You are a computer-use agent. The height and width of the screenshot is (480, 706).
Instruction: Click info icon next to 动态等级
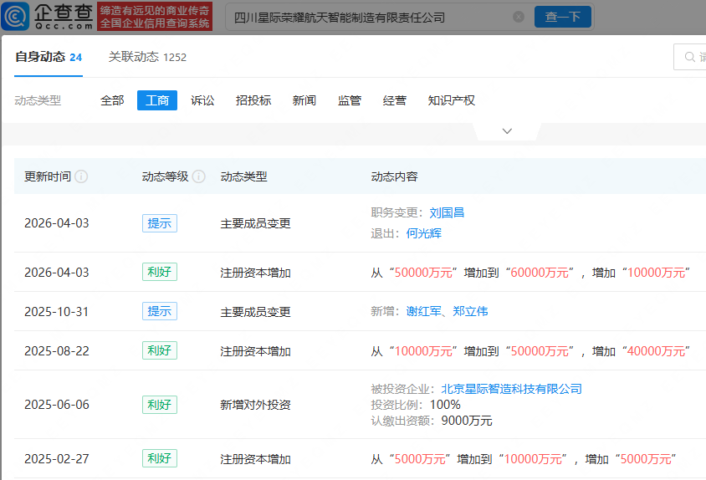click(198, 177)
